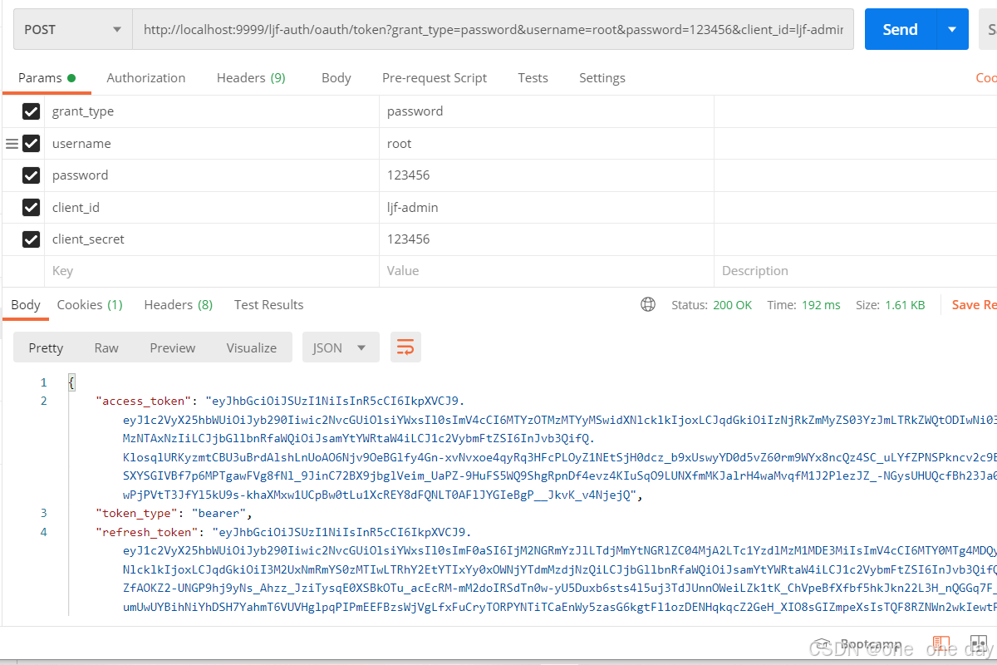Screen dimensions: 997x665
Task: Uncheck the client_secret parameter
Action: (x=31, y=239)
